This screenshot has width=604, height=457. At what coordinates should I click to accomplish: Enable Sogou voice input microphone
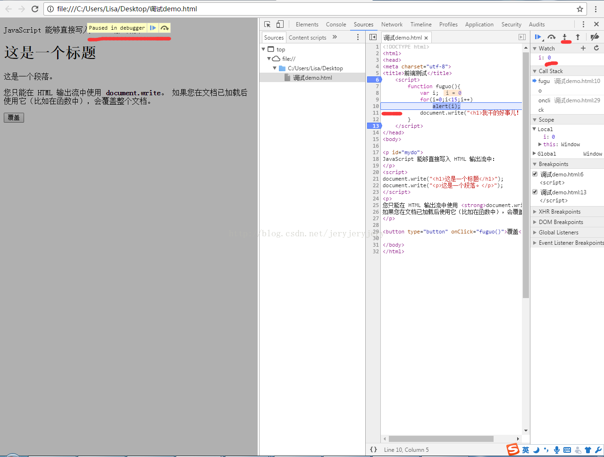pyautogui.click(x=557, y=450)
